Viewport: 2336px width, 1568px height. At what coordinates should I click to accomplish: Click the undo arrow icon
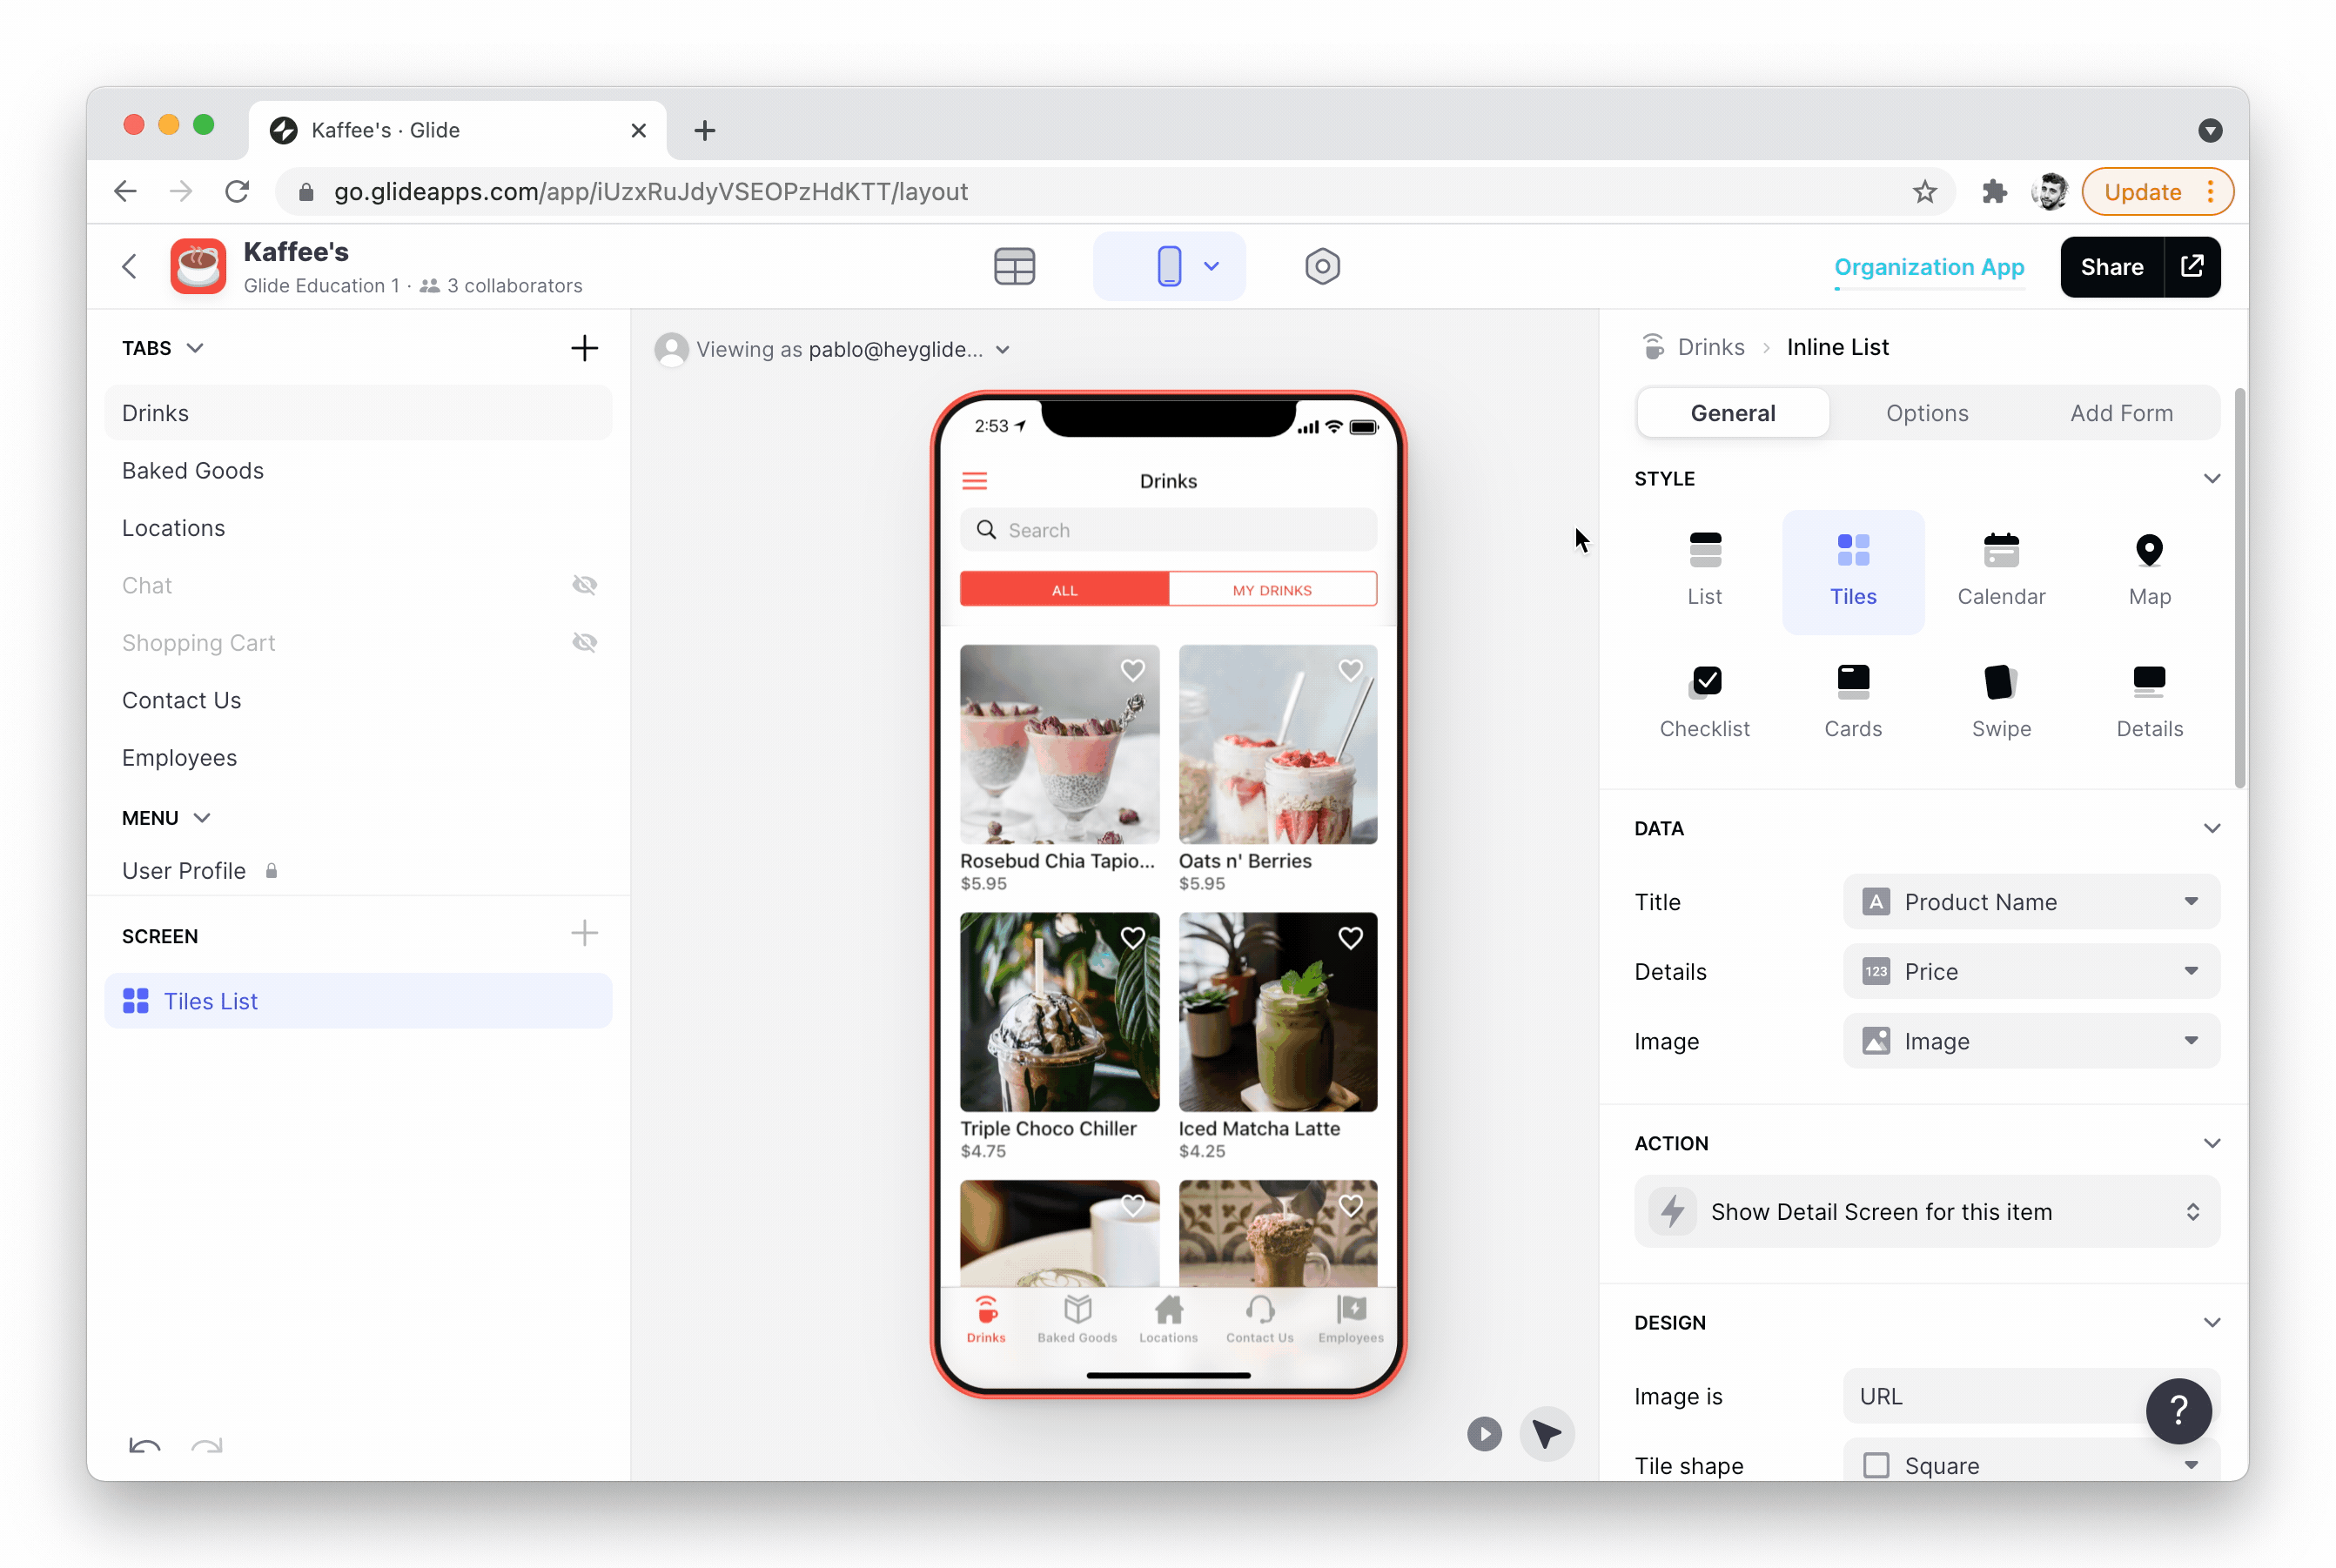point(145,1445)
